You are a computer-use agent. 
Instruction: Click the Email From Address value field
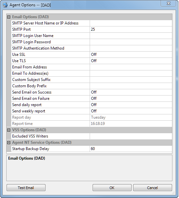pos(131,67)
